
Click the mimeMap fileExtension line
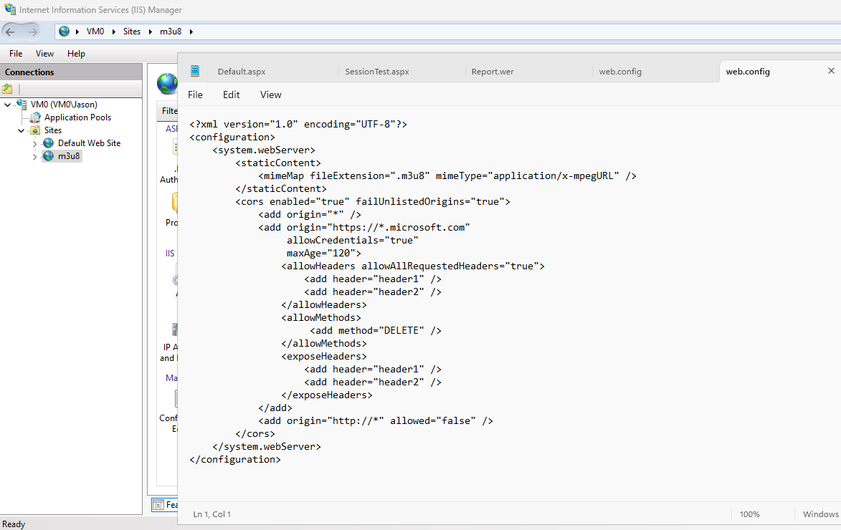(447, 175)
